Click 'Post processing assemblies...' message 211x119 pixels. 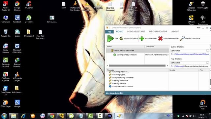123,78
